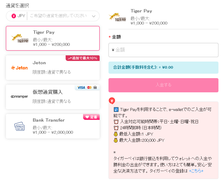This screenshot has height=182, width=222.
Task: Click the bank building icon on crypto card
Action: coord(95,87)
